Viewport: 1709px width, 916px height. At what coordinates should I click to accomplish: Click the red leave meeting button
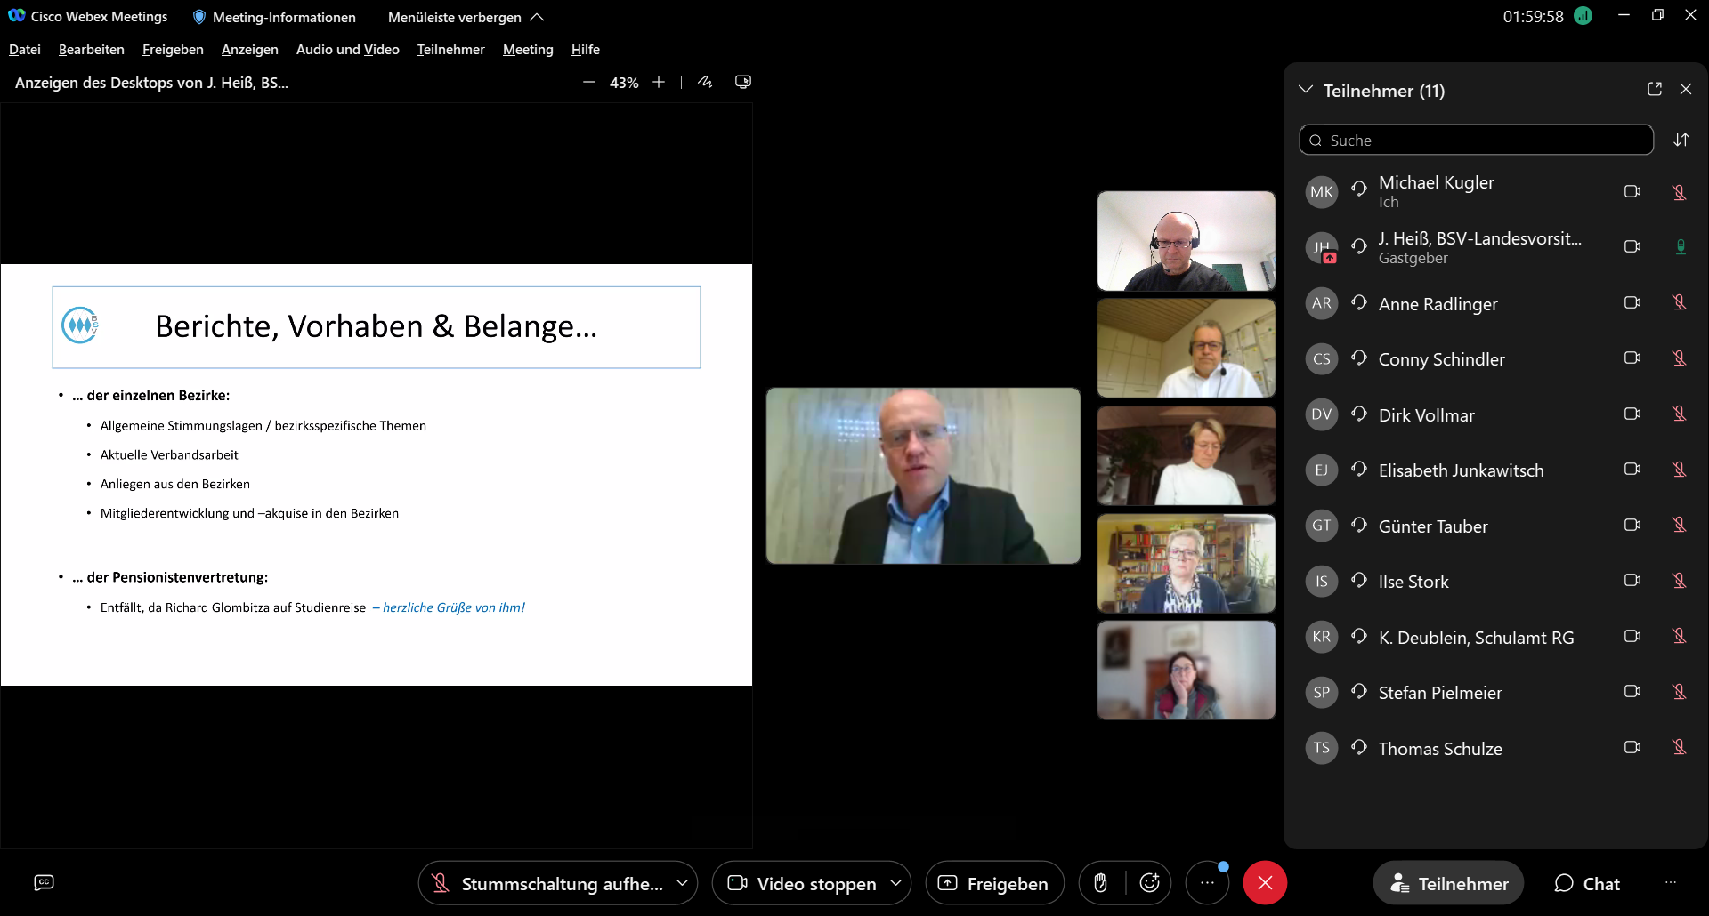[1265, 883]
